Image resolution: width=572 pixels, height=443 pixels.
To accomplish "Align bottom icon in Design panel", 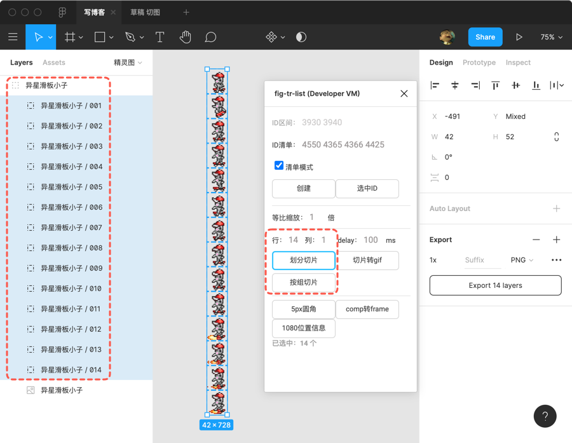I will tap(536, 85).
